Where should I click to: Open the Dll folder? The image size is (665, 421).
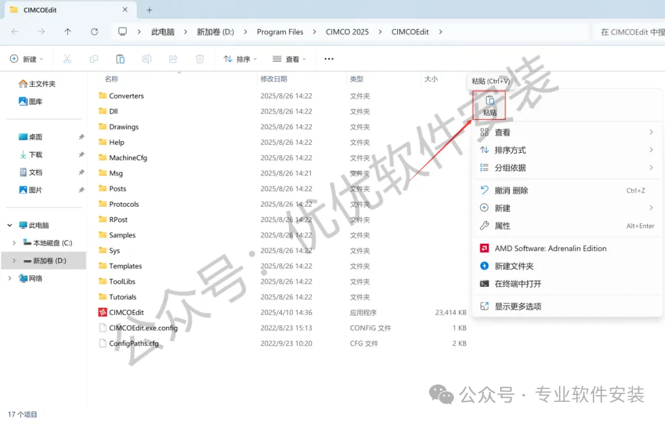tap(113, 111)
